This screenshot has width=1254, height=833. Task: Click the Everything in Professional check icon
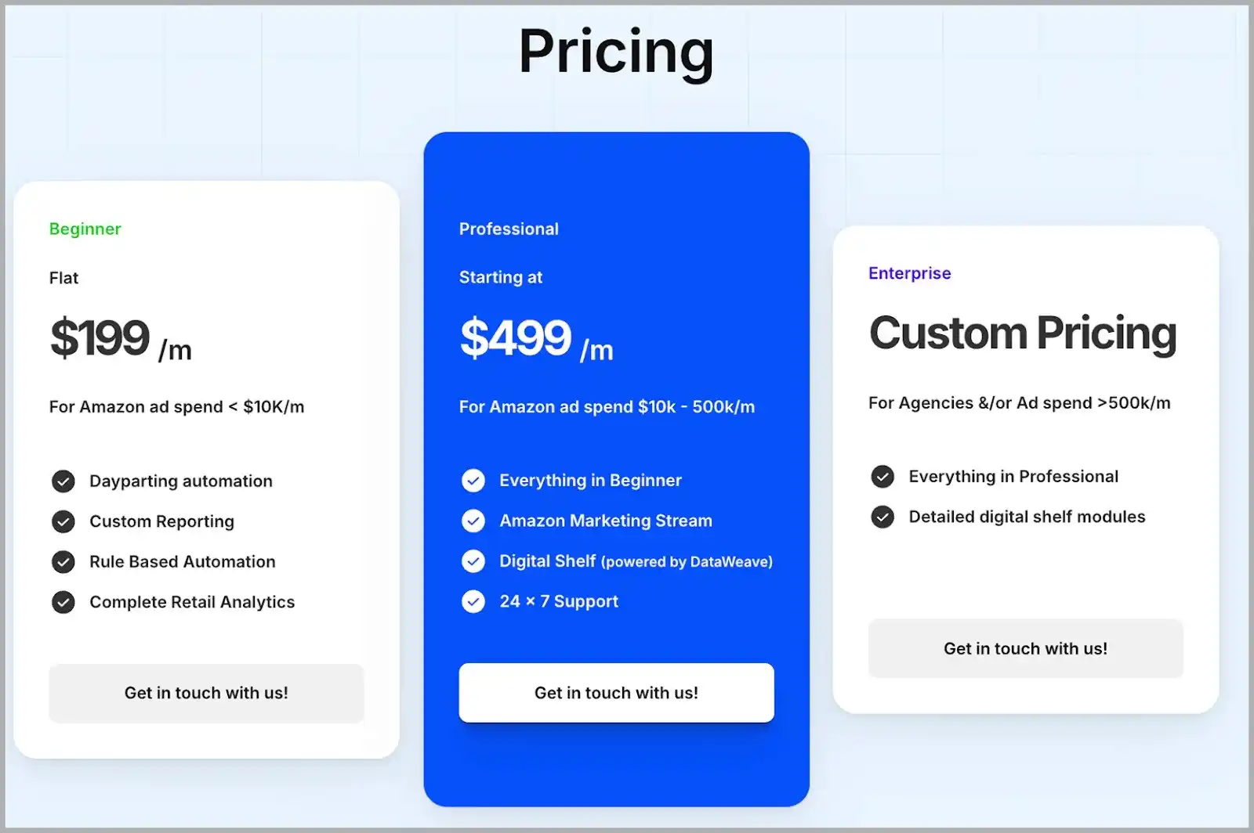point(883,476)
